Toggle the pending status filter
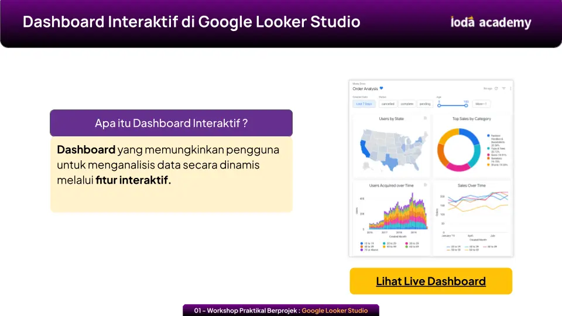 pyautogui.click(x=425, y=104)
